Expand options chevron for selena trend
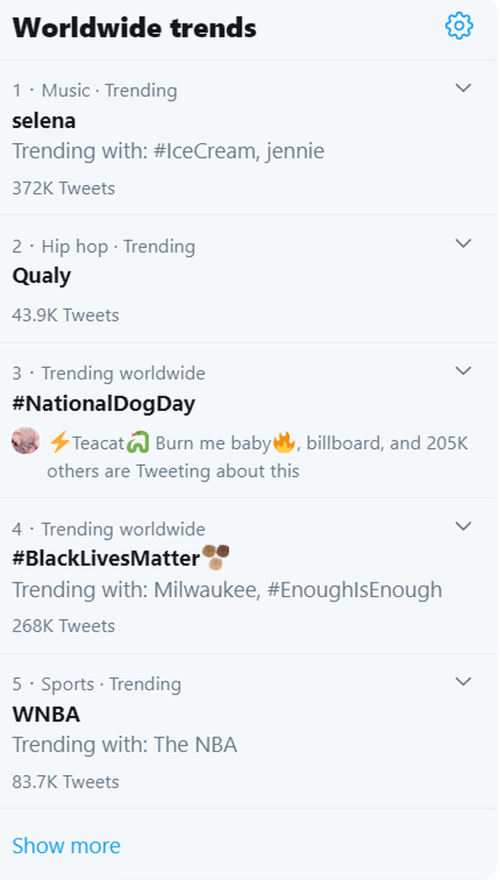The height and width of the screenshot is (880, 500). [x=463, y=88]
